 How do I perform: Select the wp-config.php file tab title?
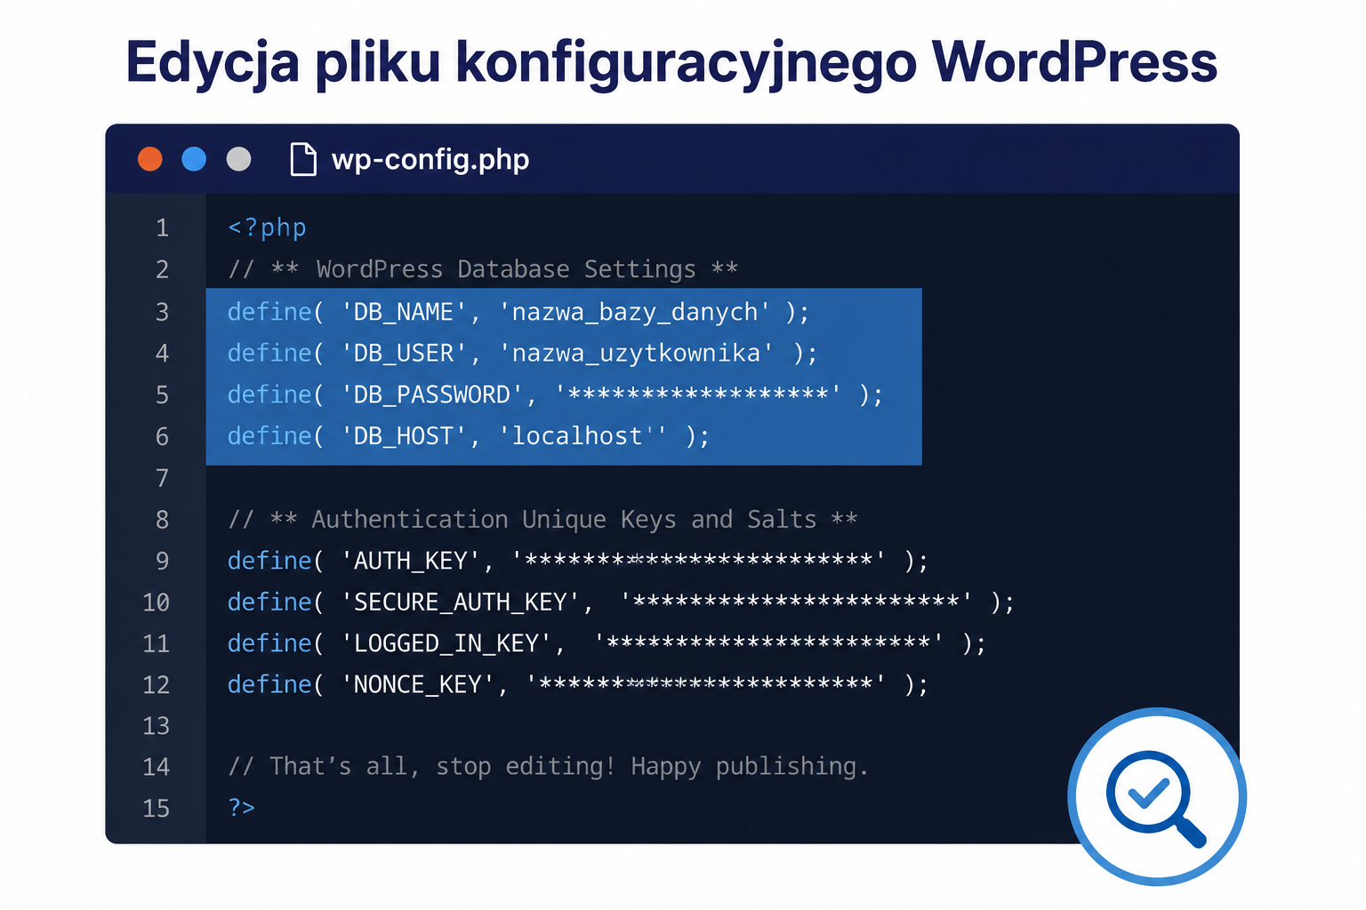click(430, 160)
